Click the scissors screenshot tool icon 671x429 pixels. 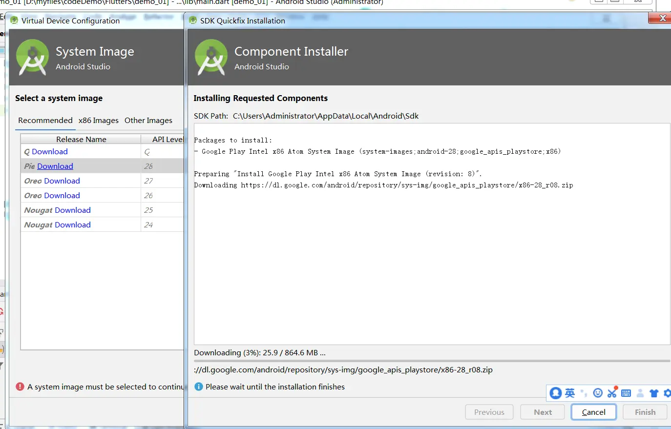[x=612, y=392]
